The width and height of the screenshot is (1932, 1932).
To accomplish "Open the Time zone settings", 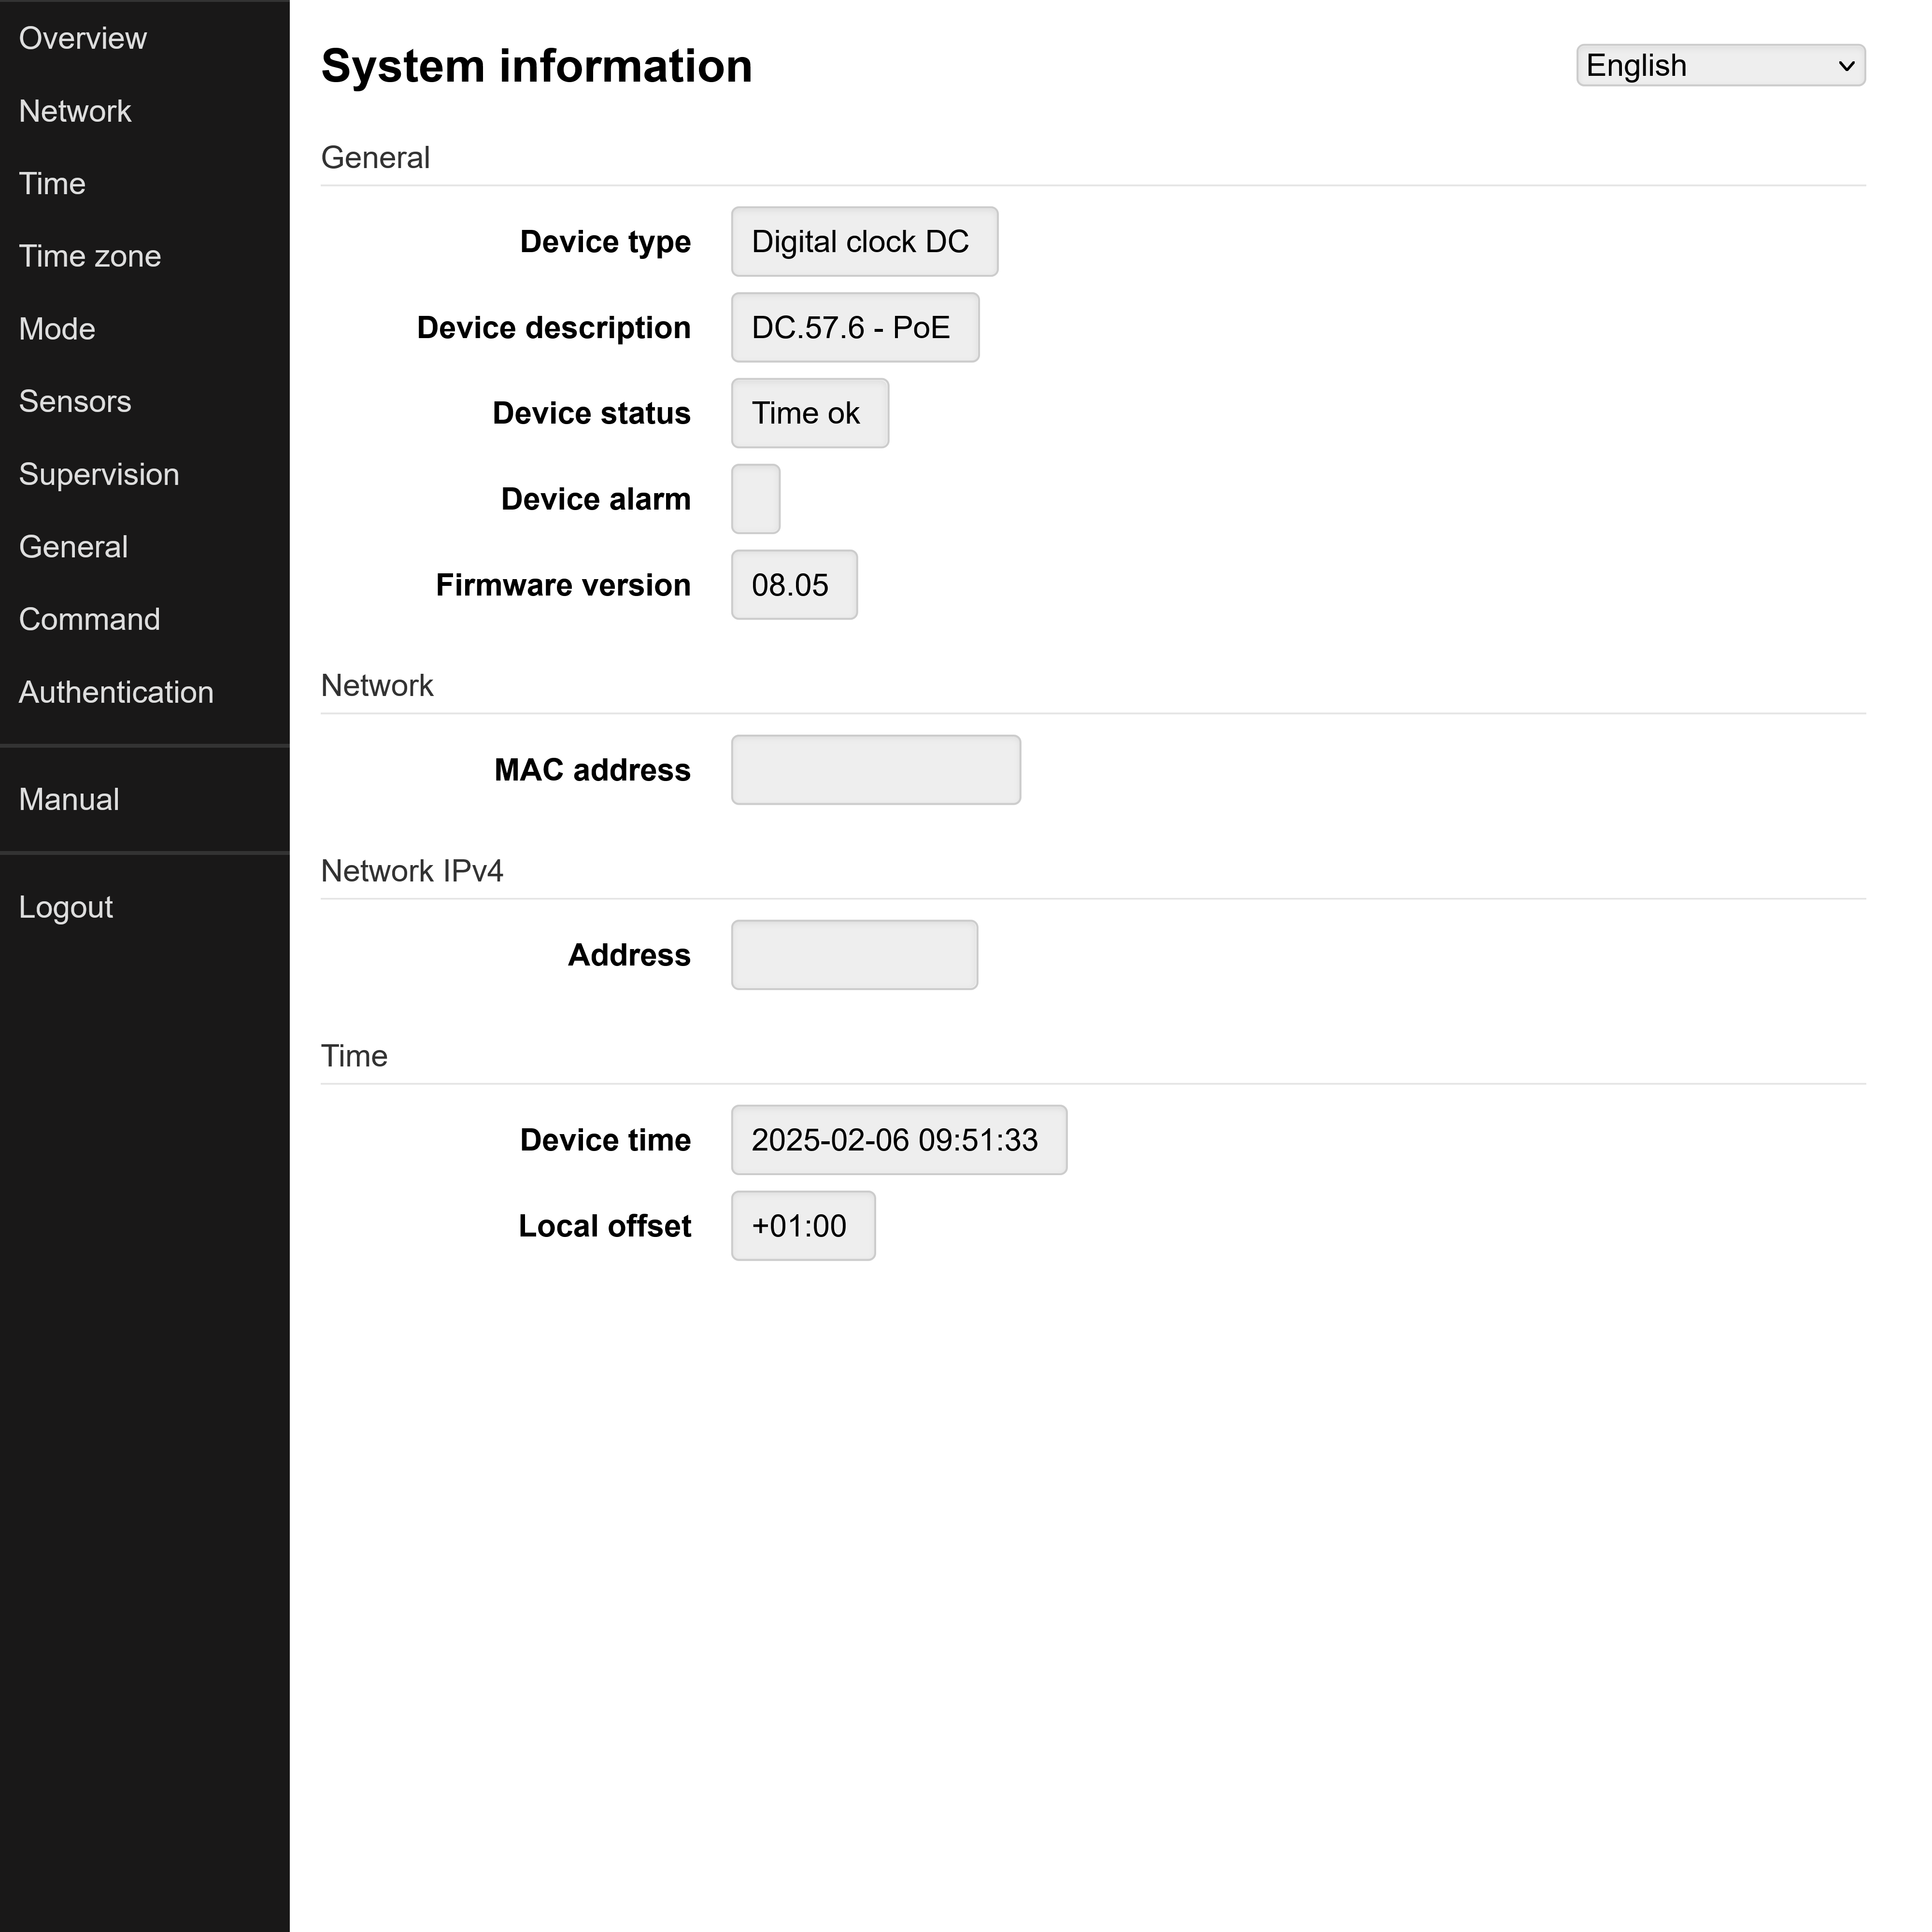I will click(89, 256).
